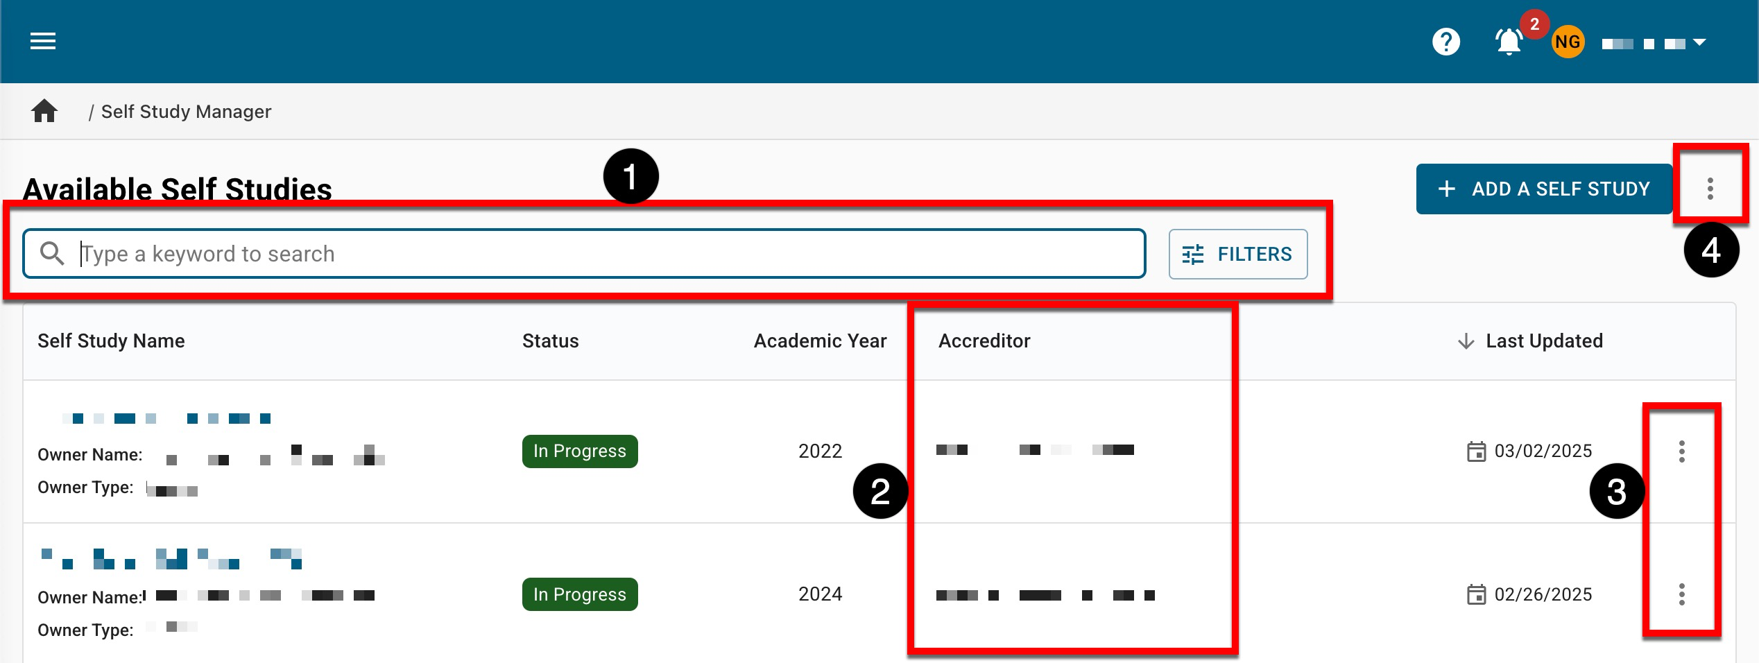Screen dimensions: 1759x663
Task: Sort by Academic Year column header
Action: (x=820, y=341)
